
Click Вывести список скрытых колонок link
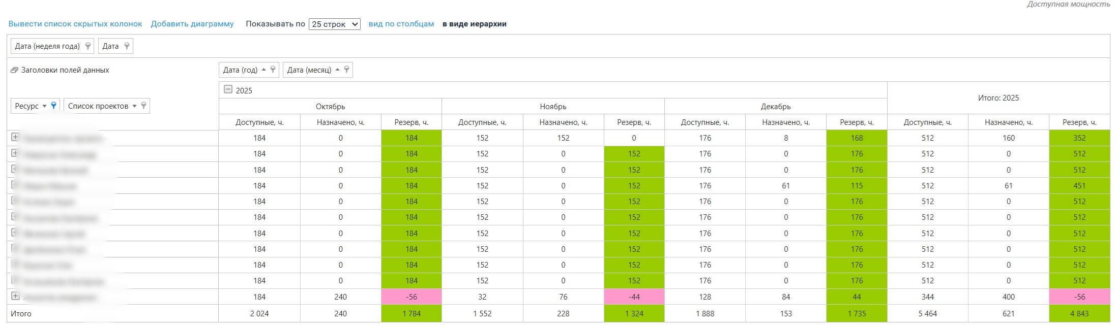75,24
